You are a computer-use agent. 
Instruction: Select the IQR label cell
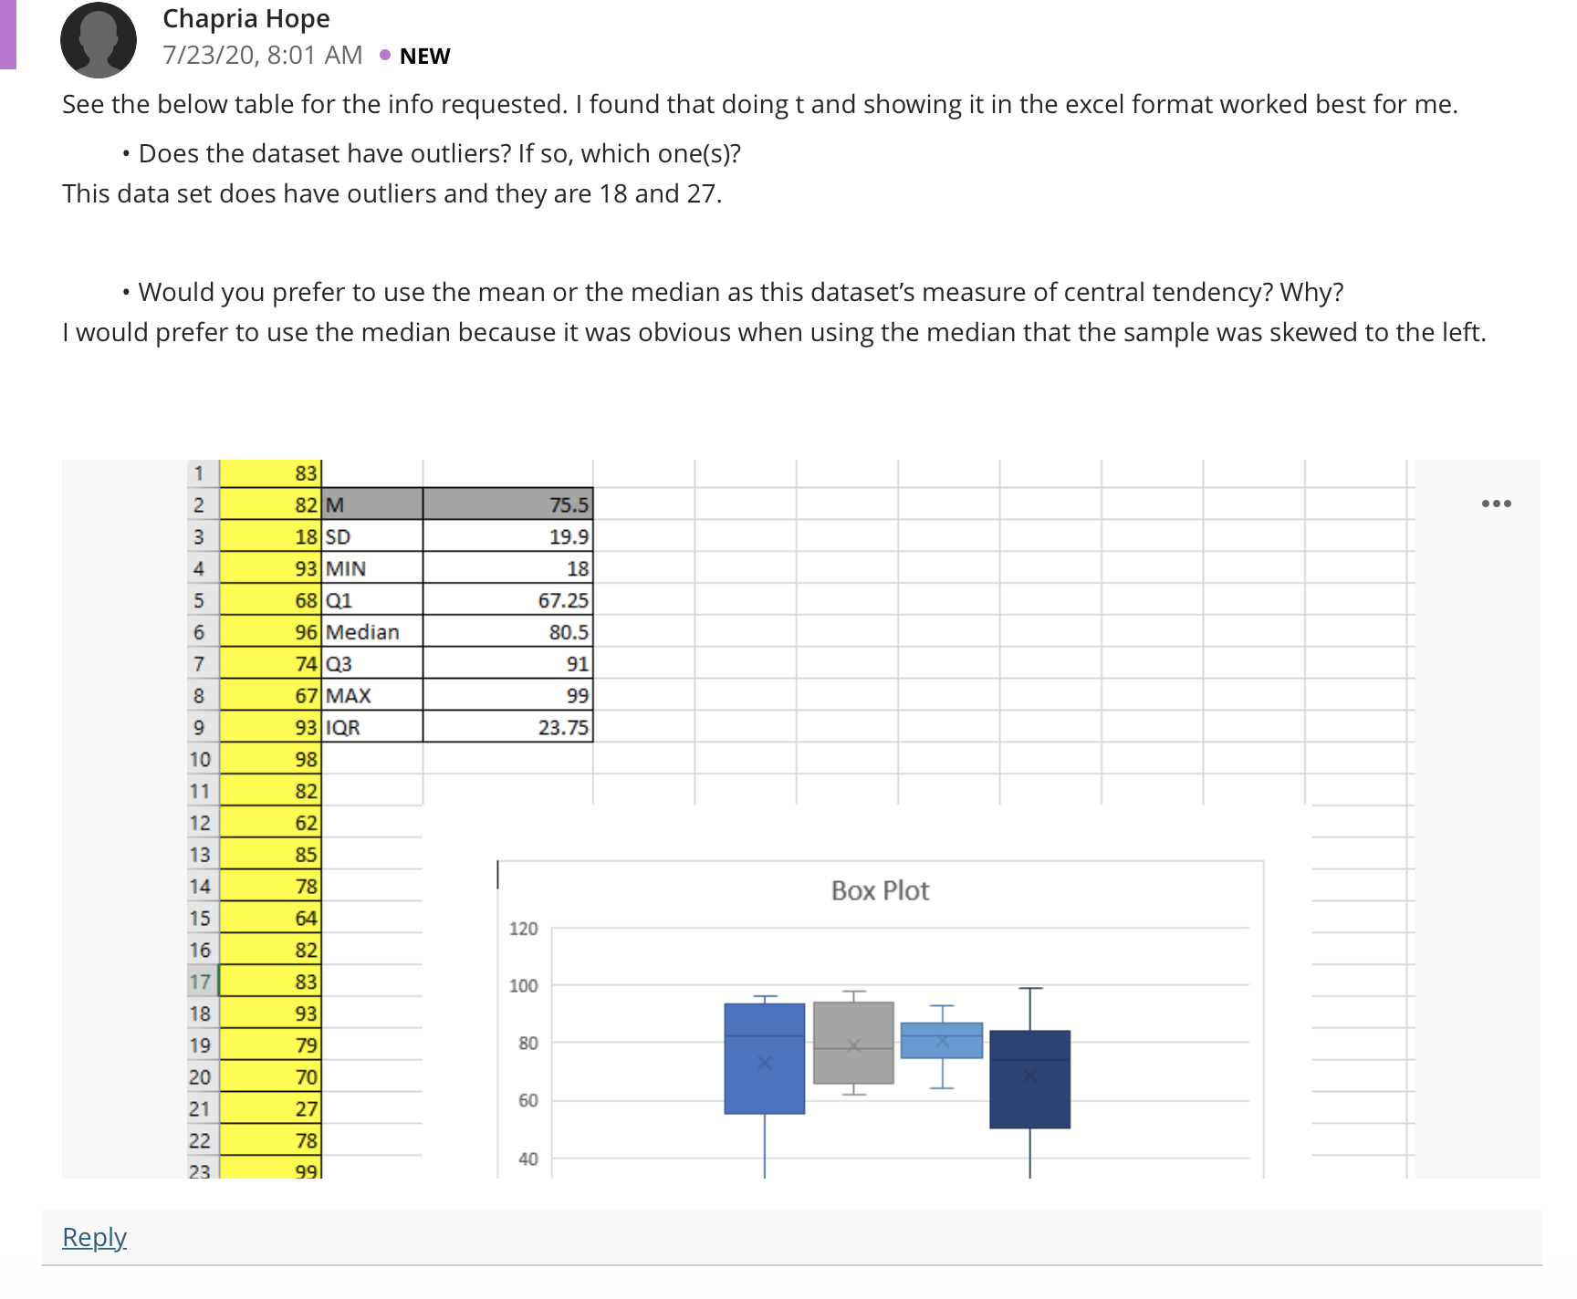372,727
